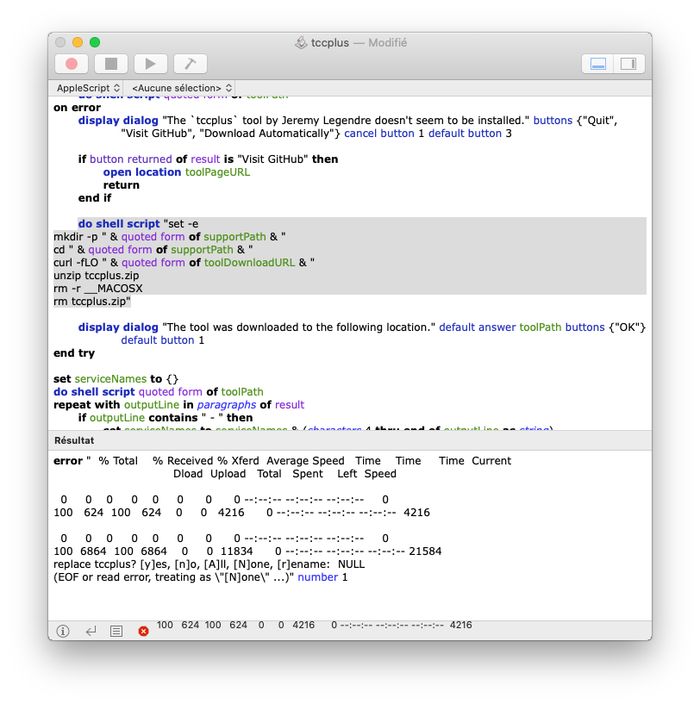Click the Résultat pane header
This screenshot has height=704, width=700.
(x=350, y=440)
